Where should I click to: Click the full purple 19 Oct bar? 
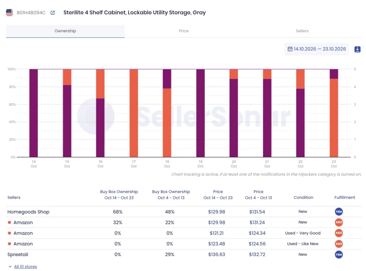201,113
